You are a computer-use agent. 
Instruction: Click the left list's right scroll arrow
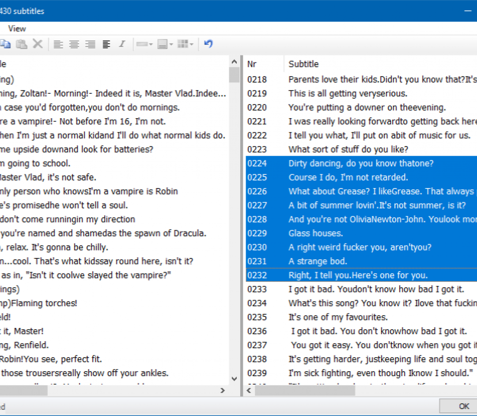(223, 390)
